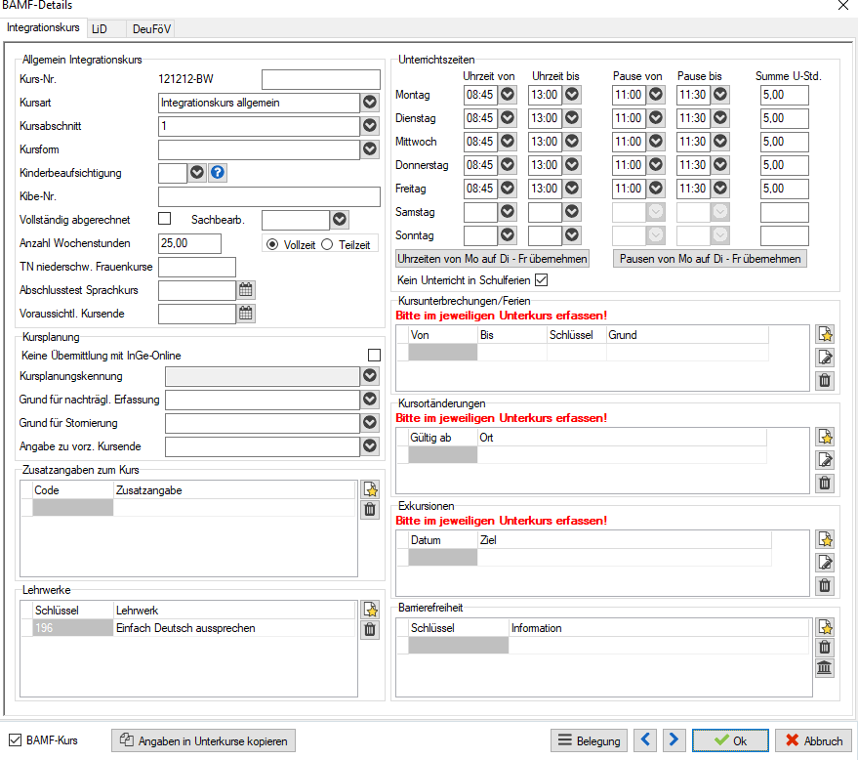The height and width of the screenshot is (760, 858).
Task: Open the Kursform dropdown
Action: (x=371, y=148)
